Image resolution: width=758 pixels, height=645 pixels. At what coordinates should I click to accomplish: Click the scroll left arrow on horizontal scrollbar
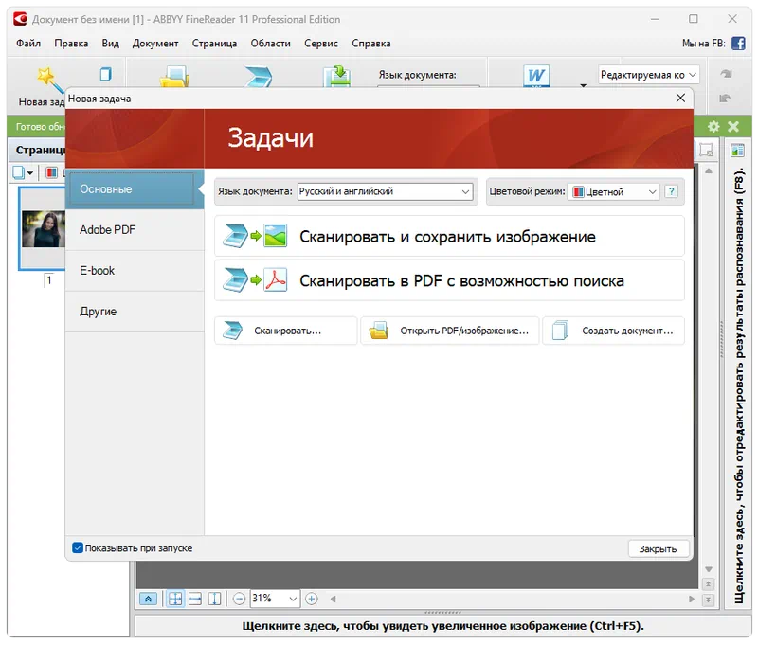[334, 600]
